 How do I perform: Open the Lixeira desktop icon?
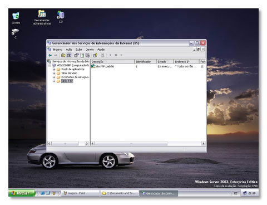pos(16,18)
